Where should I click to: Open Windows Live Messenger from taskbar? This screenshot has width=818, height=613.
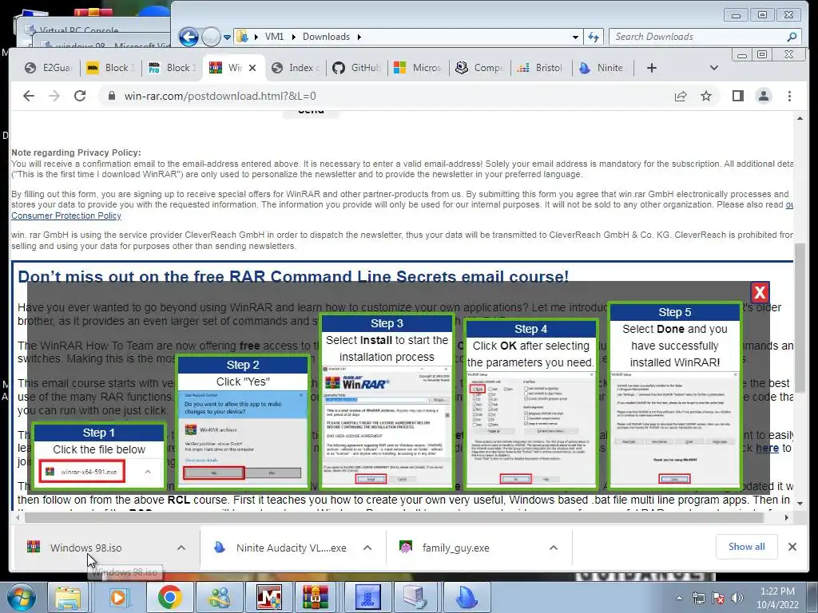pos(220,597)
